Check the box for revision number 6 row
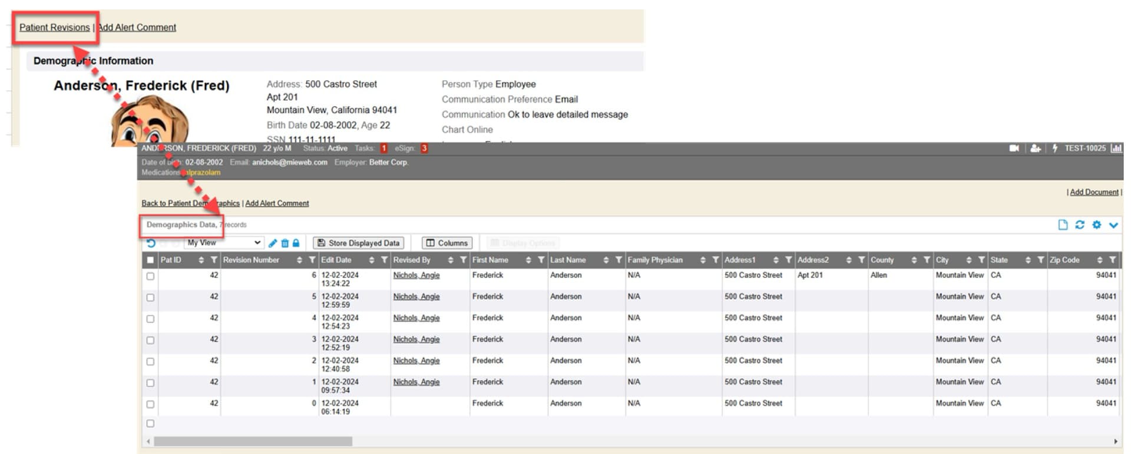Screen dimensions: 1131x454 [150, 276]
